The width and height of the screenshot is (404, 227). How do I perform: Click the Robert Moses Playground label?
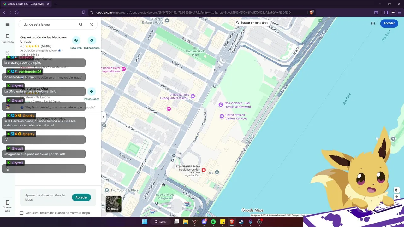165,196
